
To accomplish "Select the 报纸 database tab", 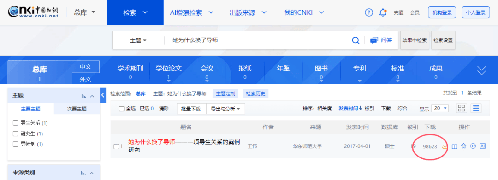I will point(245,72).
